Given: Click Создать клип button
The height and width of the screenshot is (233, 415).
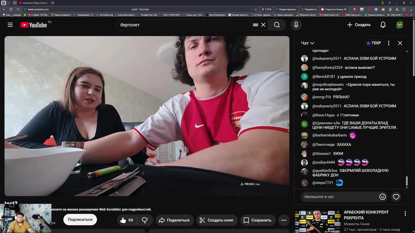Looking at the screenshot, I should tap(217, 220).
